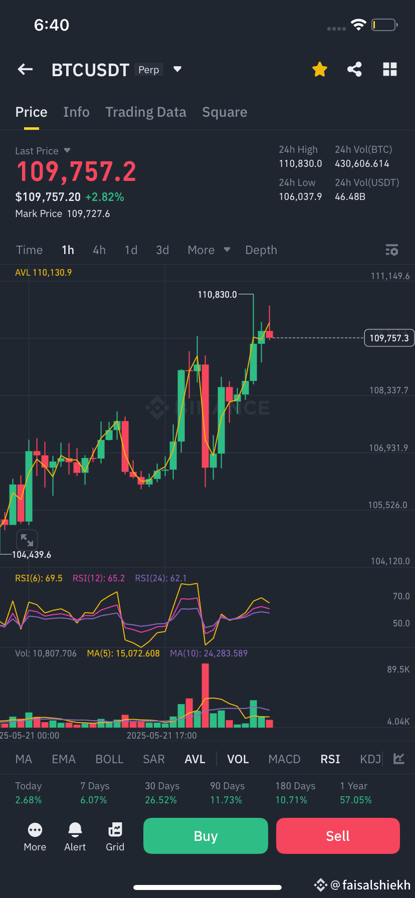This screenshot has height=898, width=415.
Task: Tap the back arrow icon
Action: point(25,70)
